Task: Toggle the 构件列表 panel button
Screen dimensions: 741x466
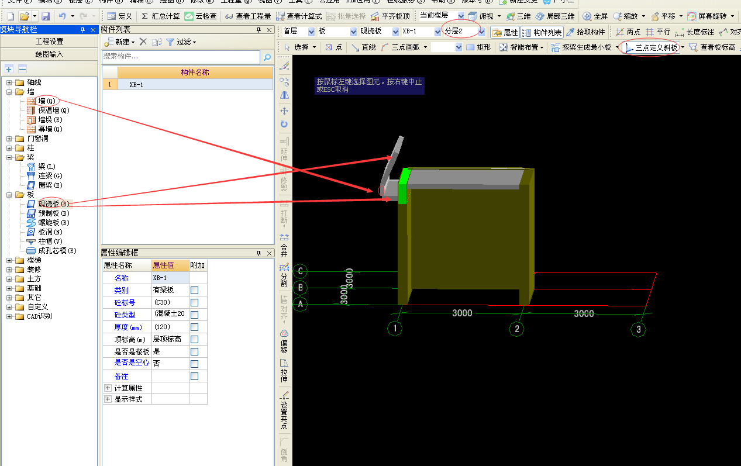Action: 542,32
